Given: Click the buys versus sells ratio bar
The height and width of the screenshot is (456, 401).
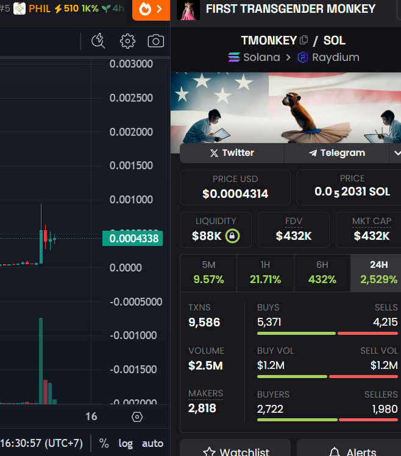Looking at the screenshot, I should click(327, 333).
